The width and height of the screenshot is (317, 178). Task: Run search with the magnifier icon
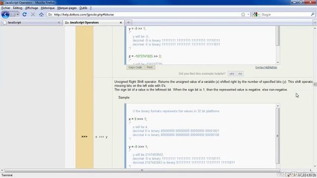click(x=313, y=14)
